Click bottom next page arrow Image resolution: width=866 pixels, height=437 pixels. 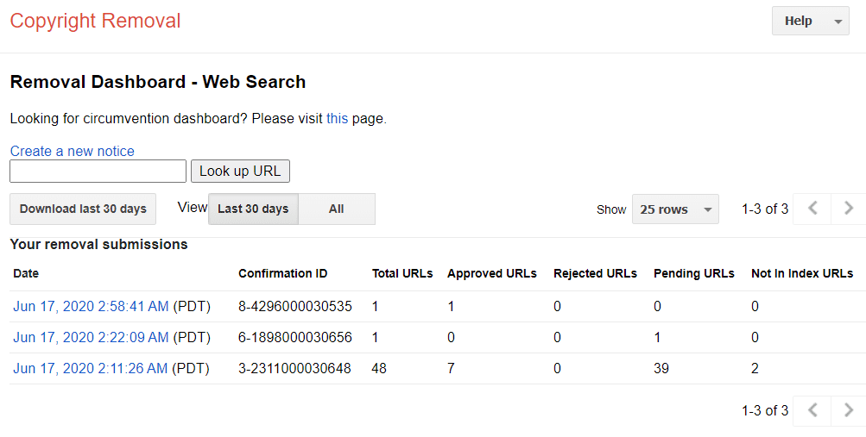848,410
